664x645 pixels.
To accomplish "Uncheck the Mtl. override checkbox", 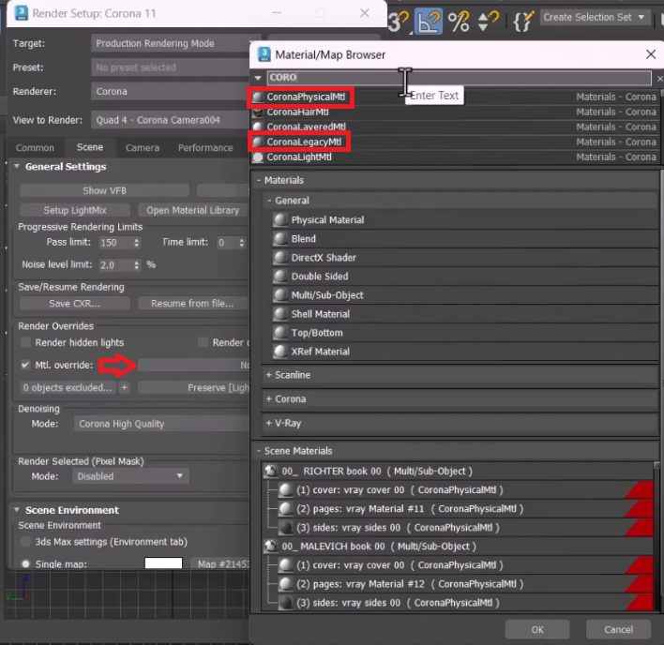I will click(x=26, y=365).
